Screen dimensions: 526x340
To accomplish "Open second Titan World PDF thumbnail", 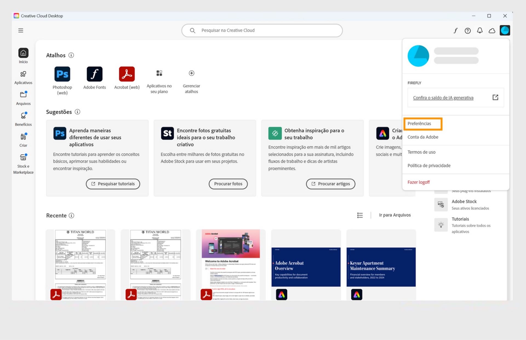I will [155, 265].
